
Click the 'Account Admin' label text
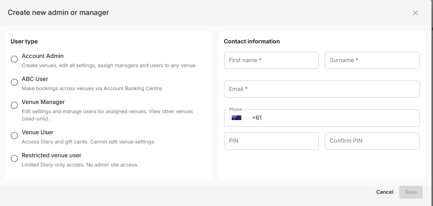pyautogui.click(x=43, y=56)
